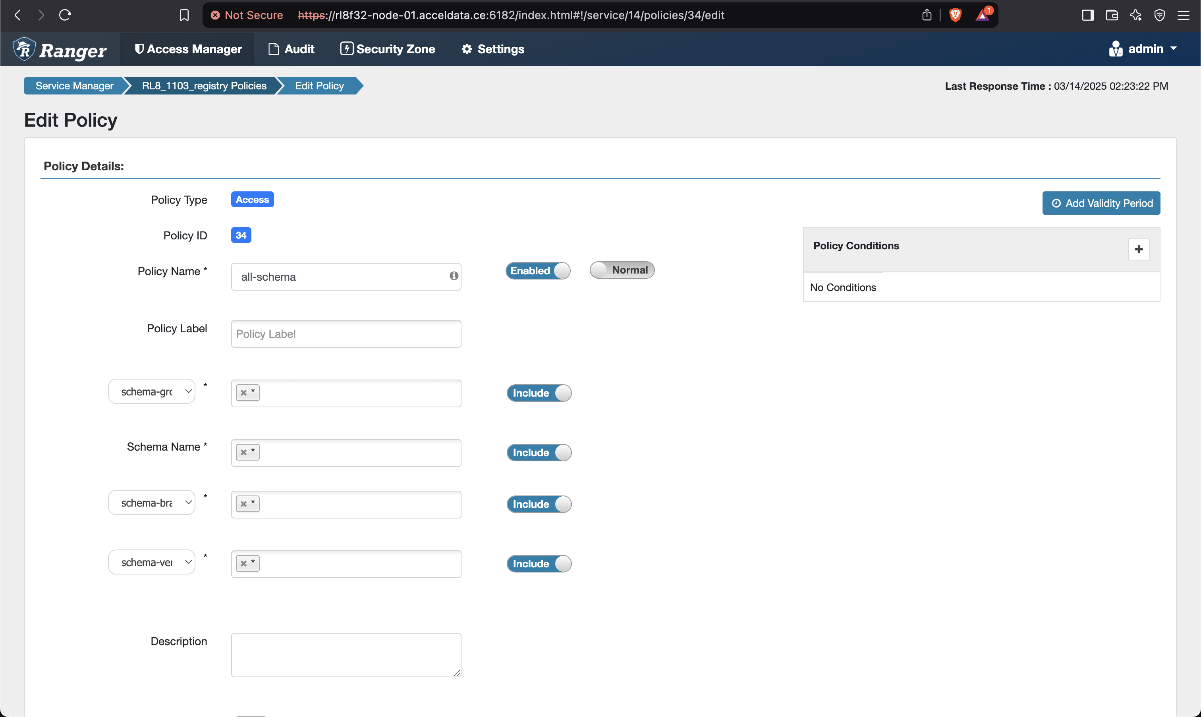Remove the Schema Name asterisk tag
This screenshot has height=717, width=1201.
pyautogui.click(x=243, y=452)
